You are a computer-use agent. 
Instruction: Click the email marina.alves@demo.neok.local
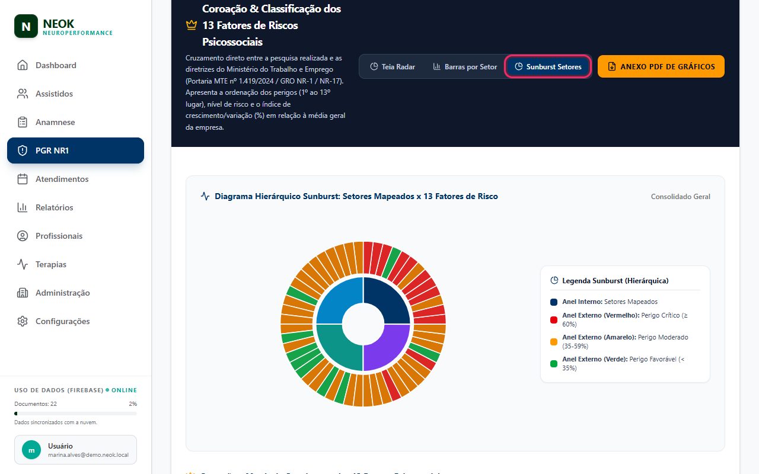[88, 456]
